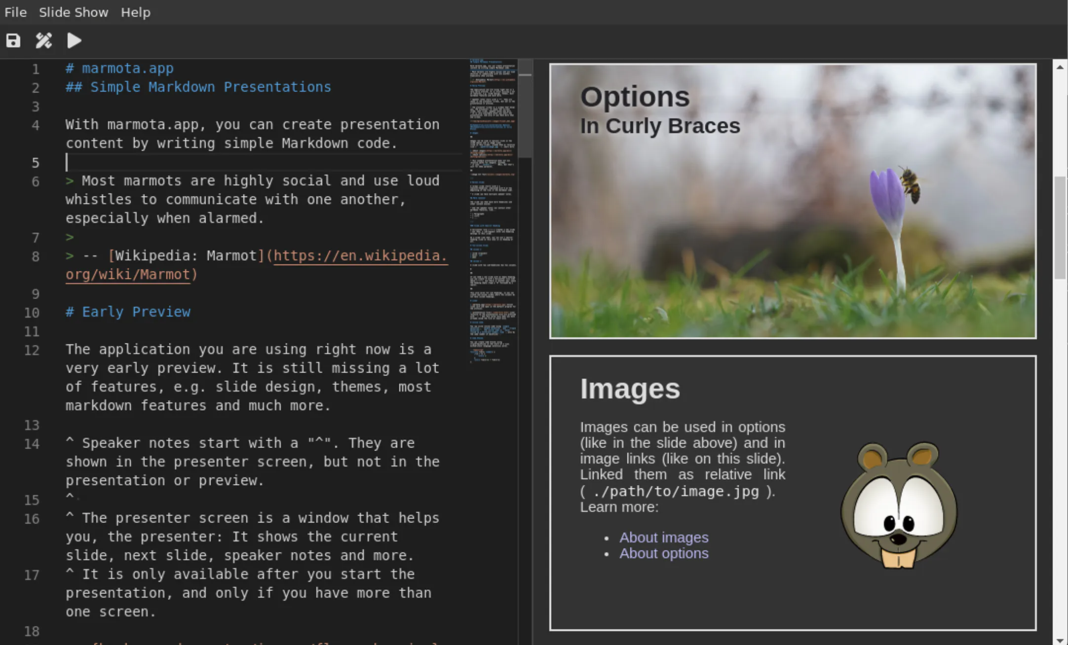Click the preview scrollbar up arrow
The width and height of the screenshot is (1068, 645).
(1060, 67)
